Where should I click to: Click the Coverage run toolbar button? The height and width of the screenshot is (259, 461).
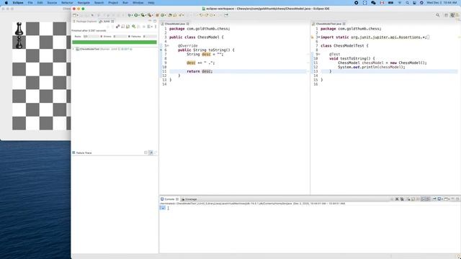(x=143, y=15)
